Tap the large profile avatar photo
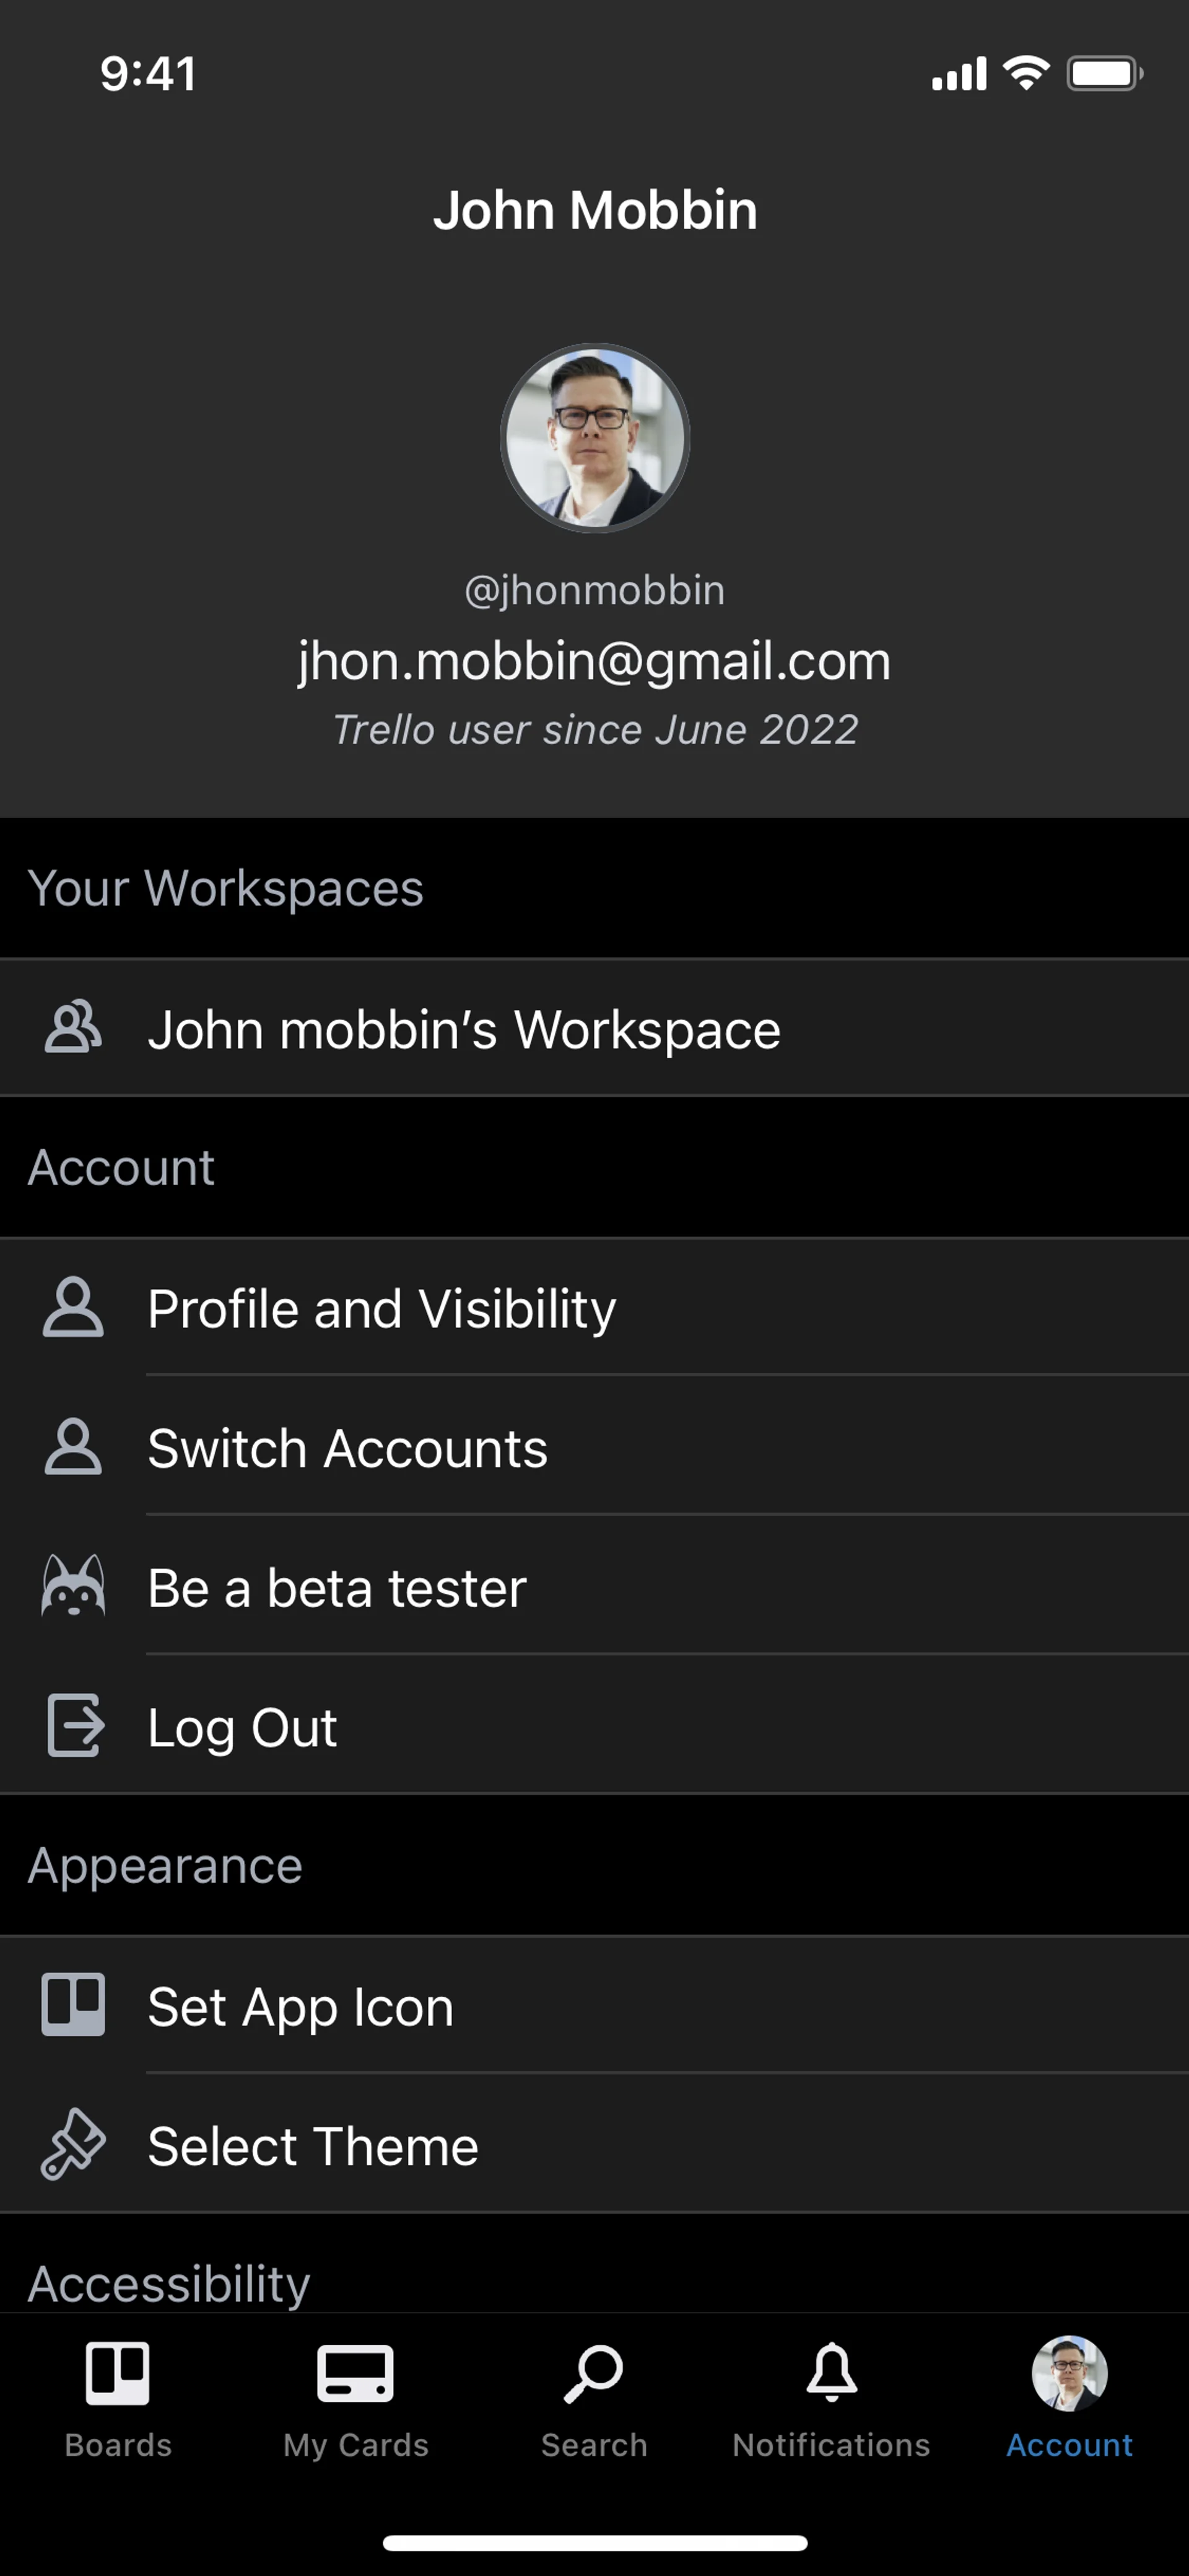This screenshot has width=1189, height=2576. pyautogui.click(x=594, y=438)
